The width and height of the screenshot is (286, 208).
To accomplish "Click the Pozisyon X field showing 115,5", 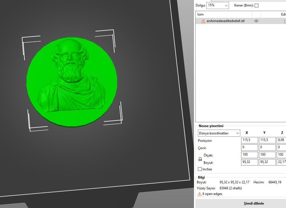I will tap(249, 140).
